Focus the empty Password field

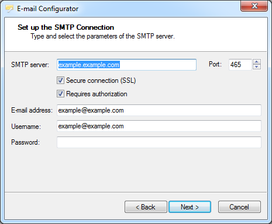pos(159,142)
